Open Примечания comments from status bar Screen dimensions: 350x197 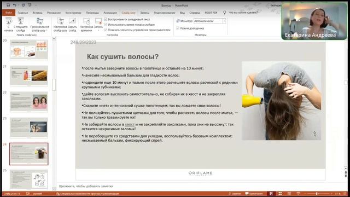254,194
